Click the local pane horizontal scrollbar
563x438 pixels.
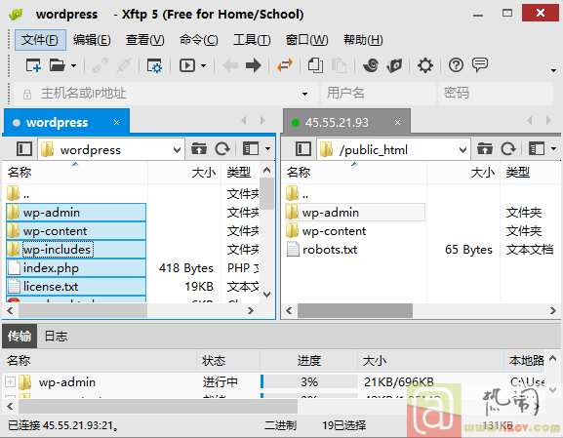(x=130, y=310)
